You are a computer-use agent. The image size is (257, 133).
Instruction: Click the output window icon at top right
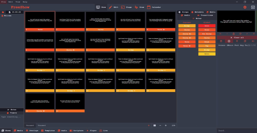253,7
